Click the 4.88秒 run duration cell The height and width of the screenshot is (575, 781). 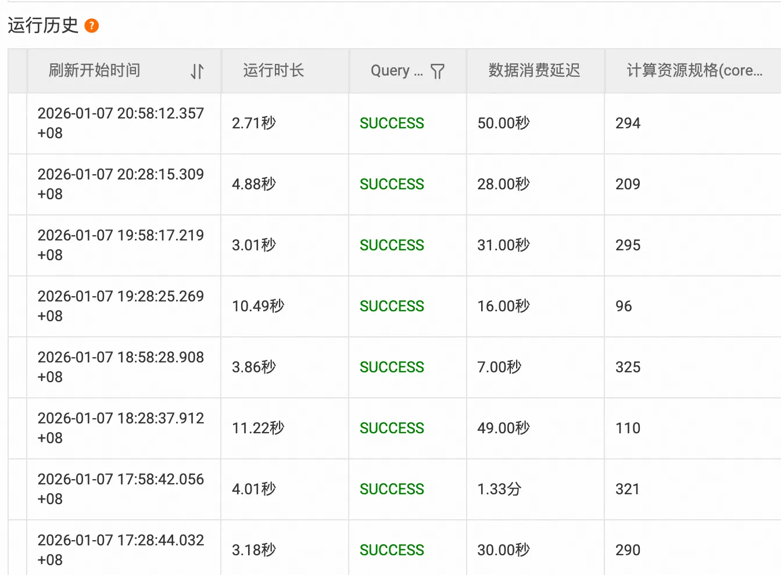tap(254, 184)
